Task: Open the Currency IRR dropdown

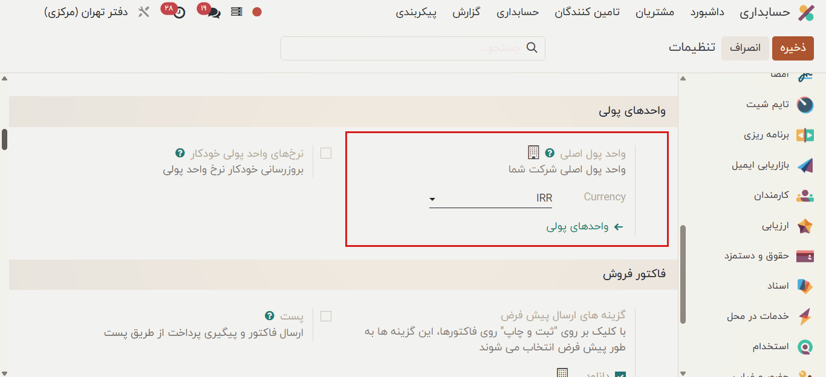Action: [x=490, y=198]
